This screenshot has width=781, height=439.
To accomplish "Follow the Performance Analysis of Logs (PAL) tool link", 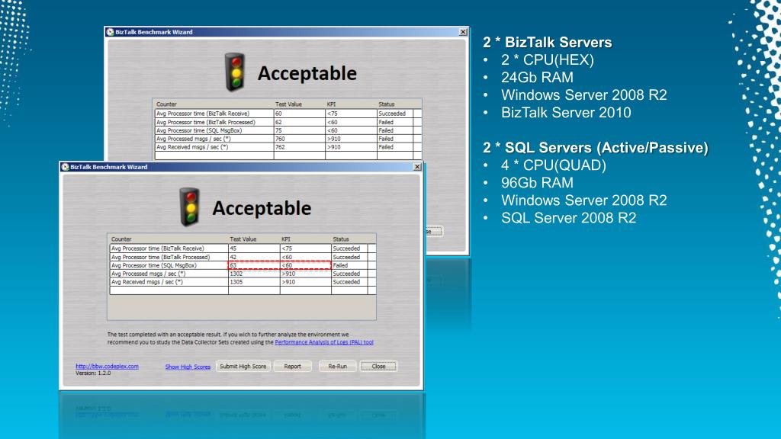I will pyautogui.click(x=324, y=342).
